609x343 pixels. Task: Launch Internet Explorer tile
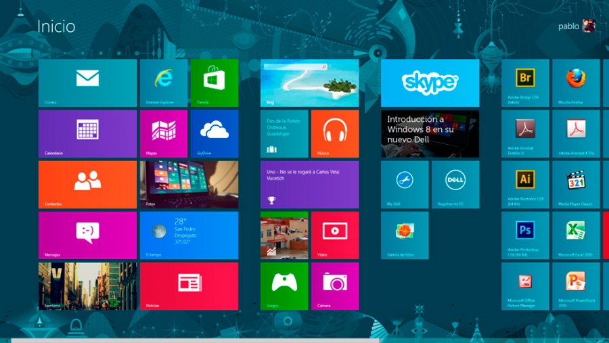[x=164, y=83]
